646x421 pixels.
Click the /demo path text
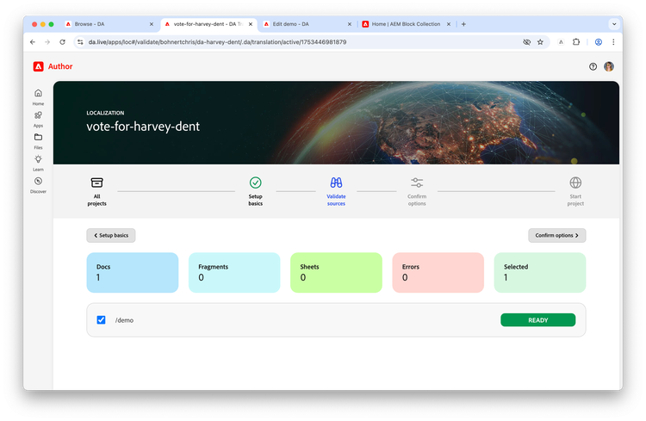[124, 320]
